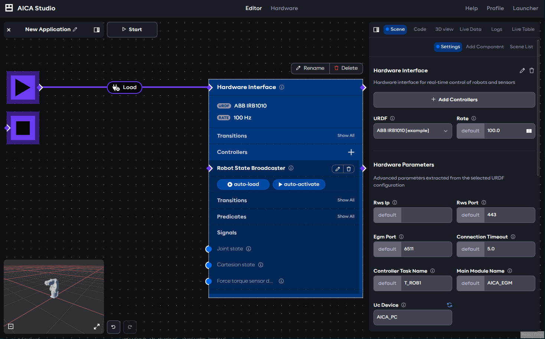Refresh the Uc Device list
Viewport: 545px width, 339px height.
pos(449,305)
